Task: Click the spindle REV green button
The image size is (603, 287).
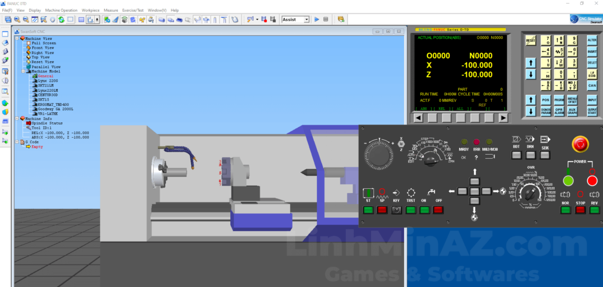Action: [595, 210]
